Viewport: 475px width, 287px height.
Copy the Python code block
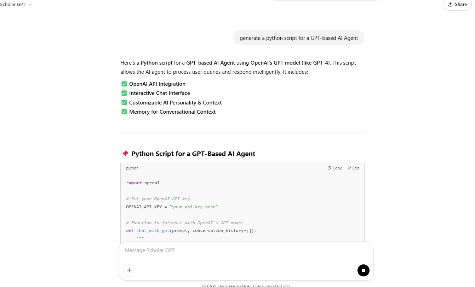pos(335,168)
